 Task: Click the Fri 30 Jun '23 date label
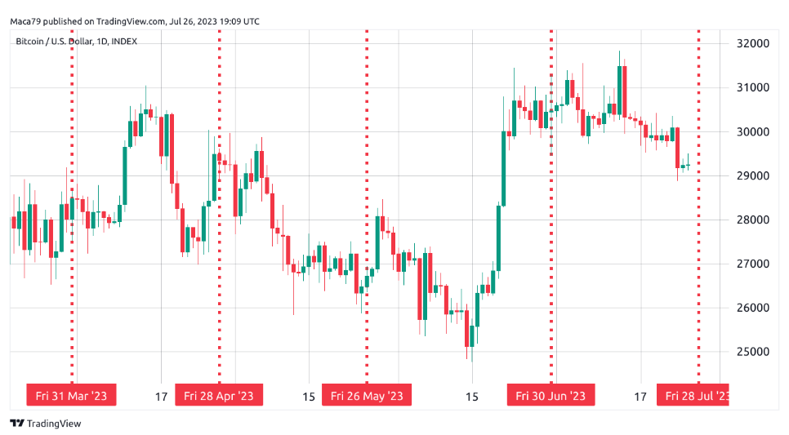(551, 396)
